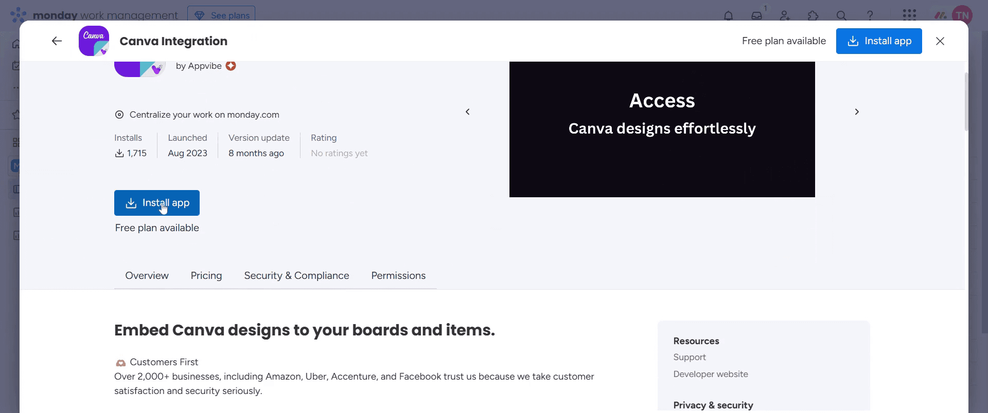Click the Install app button under stats
Viewport: 988px width, 413px height.
(x=157, y=203)
